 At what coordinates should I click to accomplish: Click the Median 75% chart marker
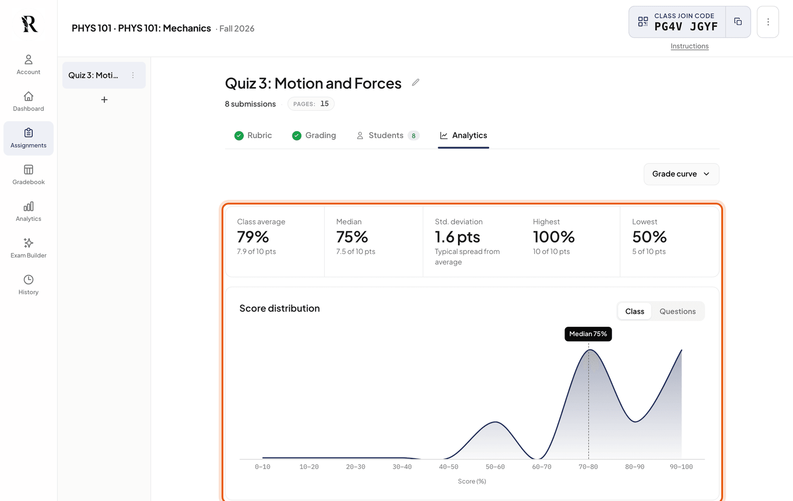588,334
